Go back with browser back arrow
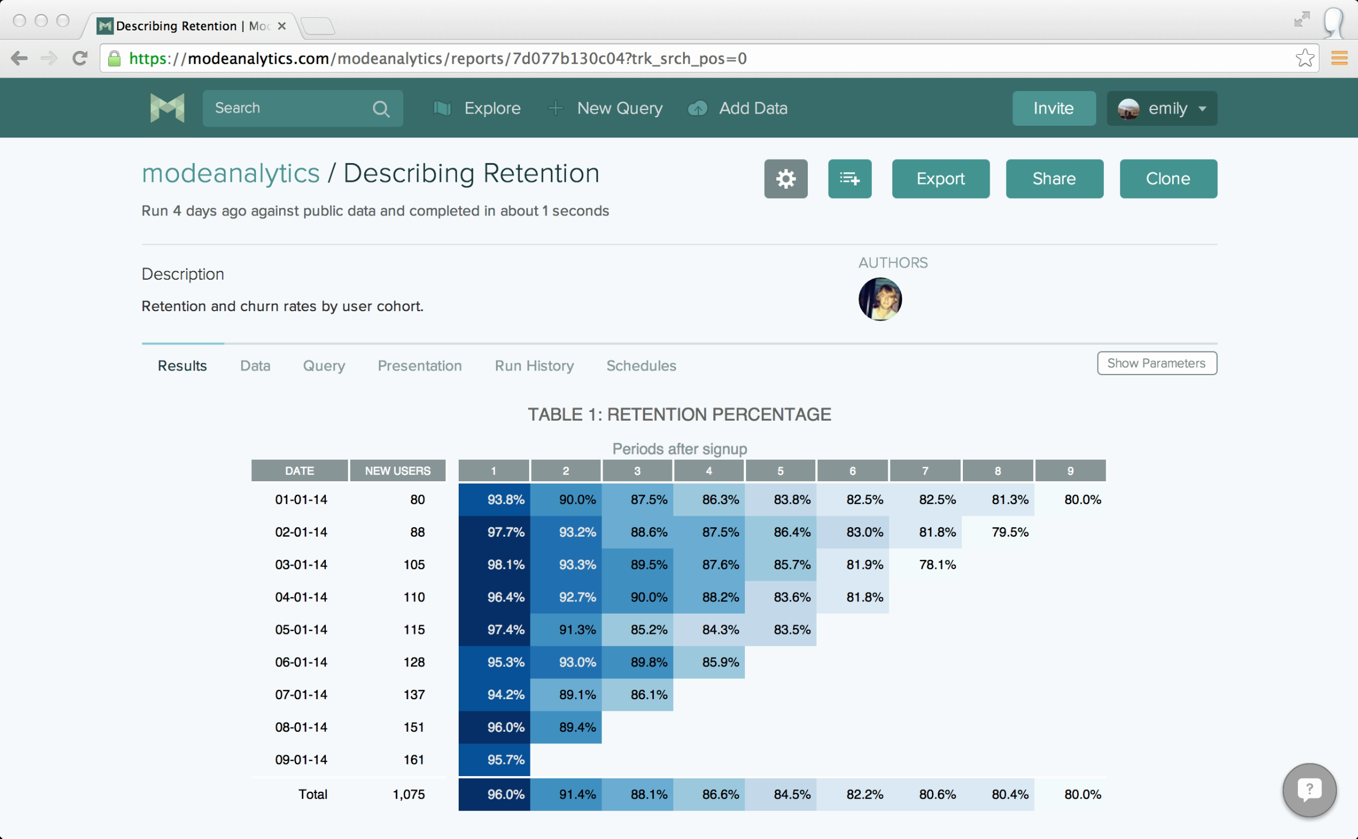 [x=20, y=58]
